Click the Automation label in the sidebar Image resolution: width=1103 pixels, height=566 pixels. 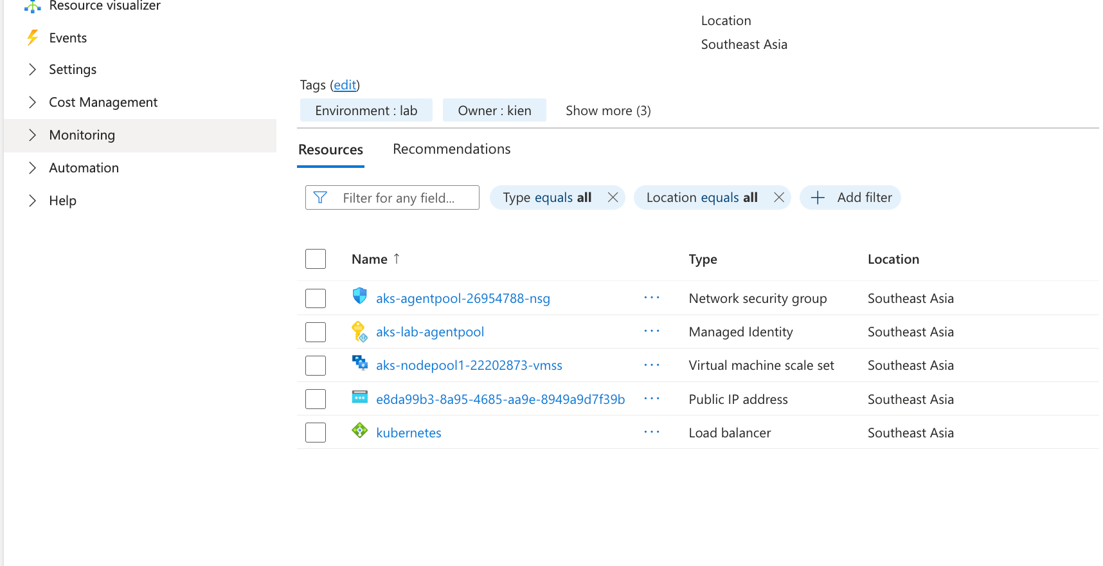84,168
